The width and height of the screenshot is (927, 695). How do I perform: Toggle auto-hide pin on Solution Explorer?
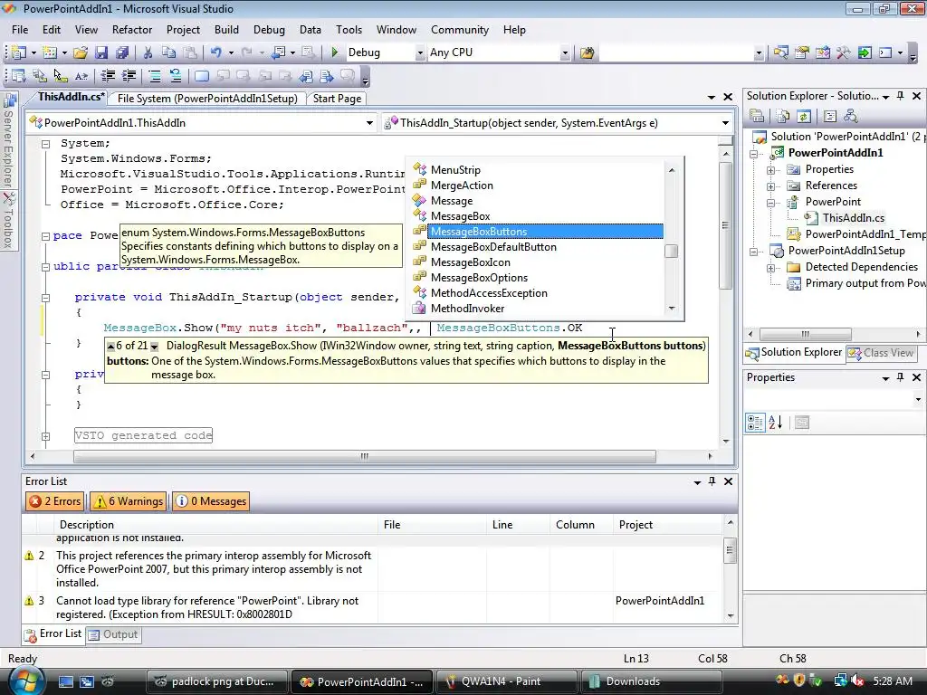pyautogui.click(x=901, y=96)
